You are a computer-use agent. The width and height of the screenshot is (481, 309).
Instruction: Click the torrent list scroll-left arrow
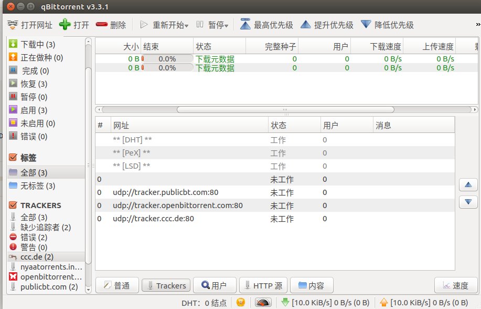pyautogui.click(x=99, y=109)
